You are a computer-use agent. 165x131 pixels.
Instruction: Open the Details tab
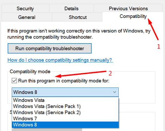71,9
